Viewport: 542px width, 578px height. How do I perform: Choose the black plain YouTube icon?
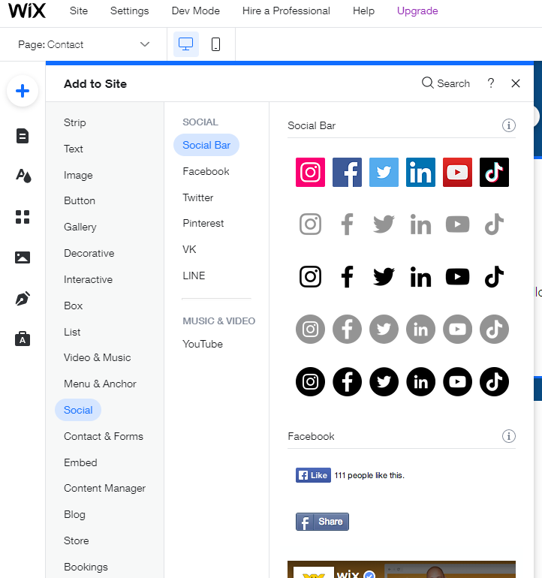point(458,276)
